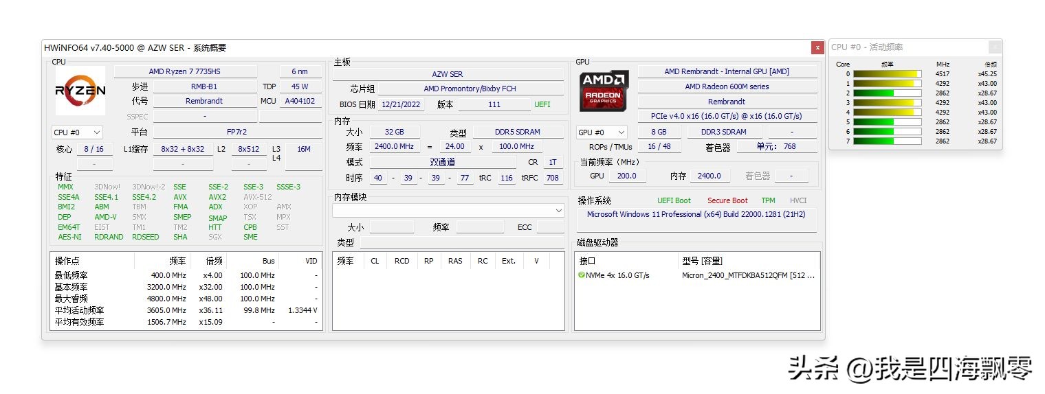Click the 双通道 memory mode field

coord(443,162)
